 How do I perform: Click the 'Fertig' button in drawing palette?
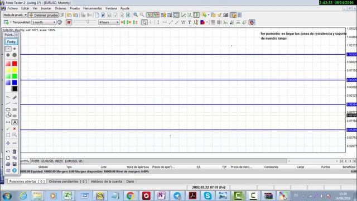(11, 42)
